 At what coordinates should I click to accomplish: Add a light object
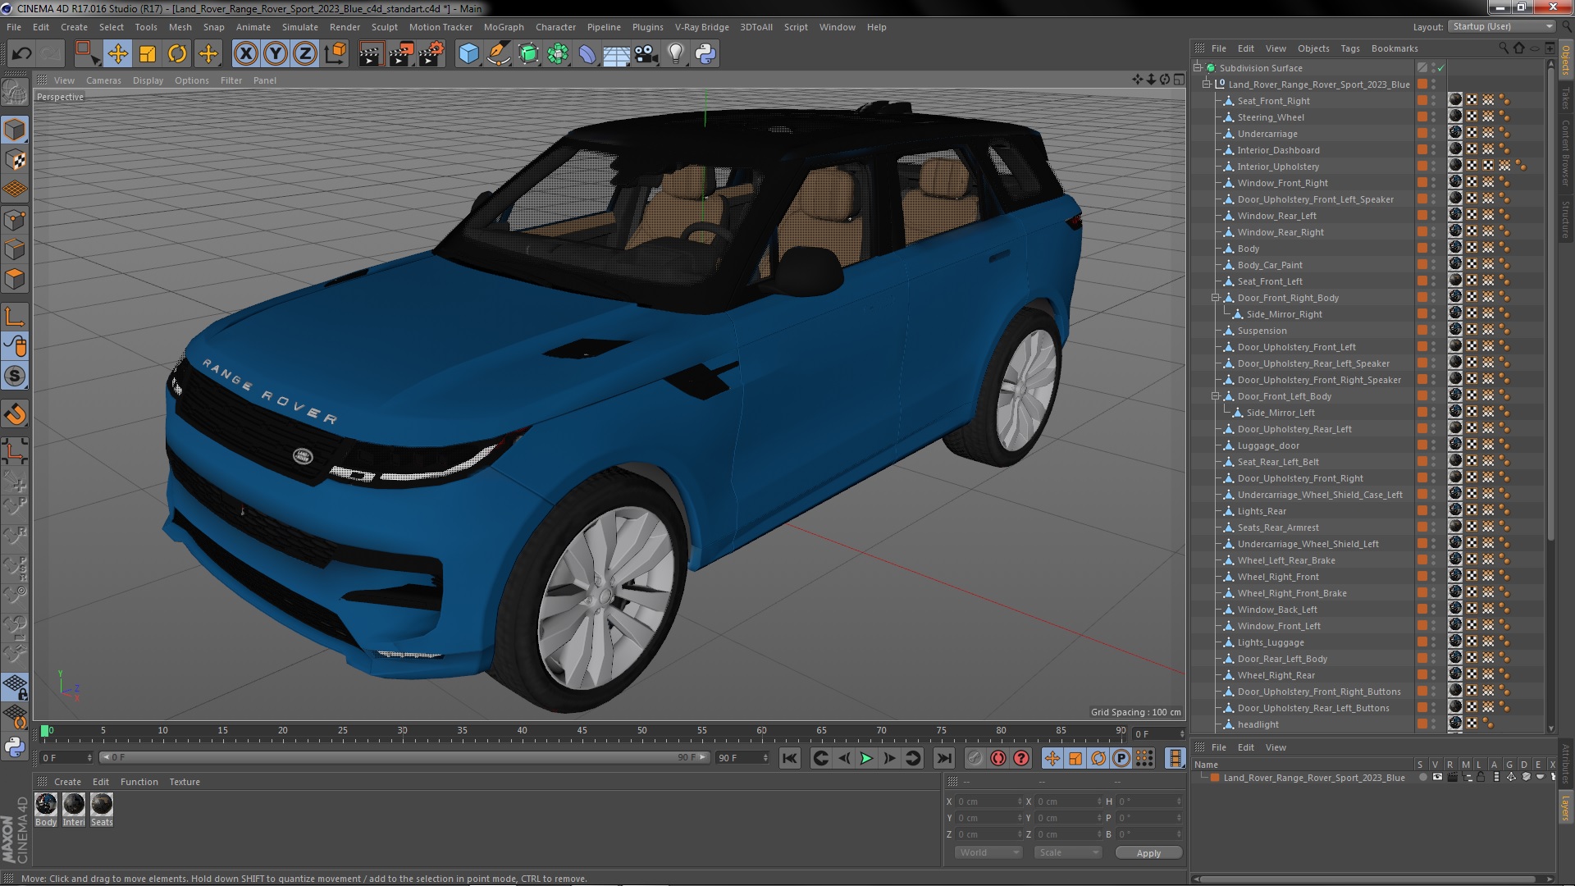(675, 54)
